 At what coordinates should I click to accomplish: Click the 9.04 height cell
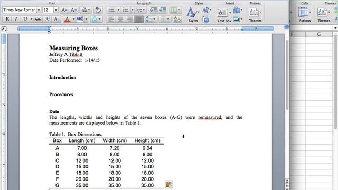pos(147,148)
